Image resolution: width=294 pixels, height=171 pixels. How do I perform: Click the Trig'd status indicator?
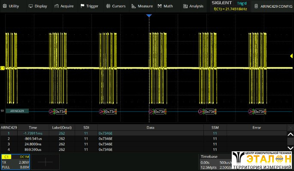pyautogui.click(x=242, y=3)
